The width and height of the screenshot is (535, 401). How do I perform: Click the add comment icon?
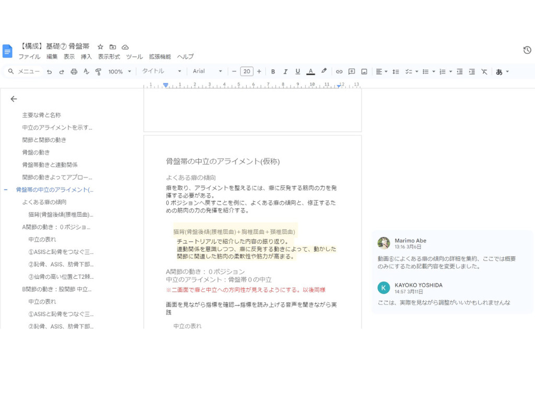[x=352, y=72]
